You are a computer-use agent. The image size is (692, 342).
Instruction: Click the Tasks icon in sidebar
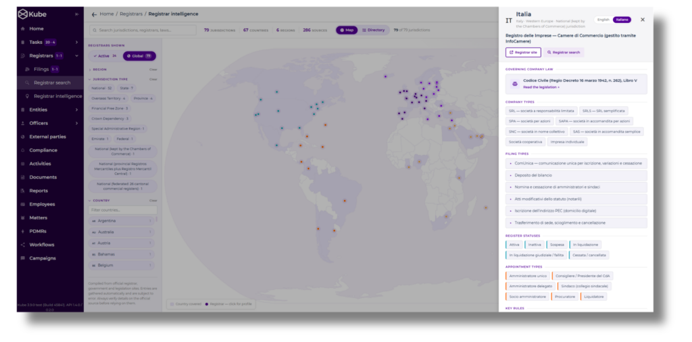pos(23,43)
